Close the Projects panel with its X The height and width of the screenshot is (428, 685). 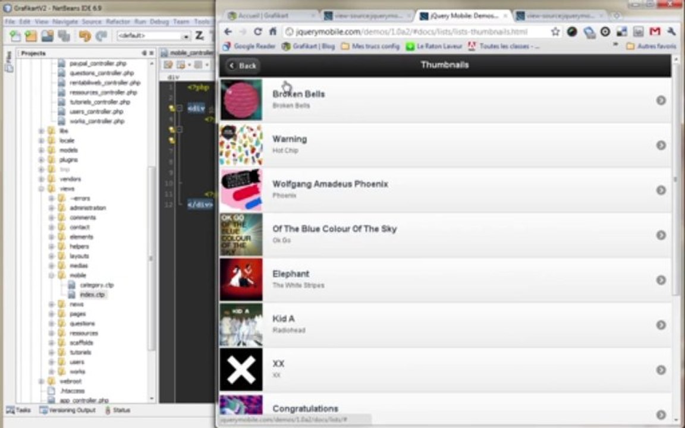click(x=151, y=53)
